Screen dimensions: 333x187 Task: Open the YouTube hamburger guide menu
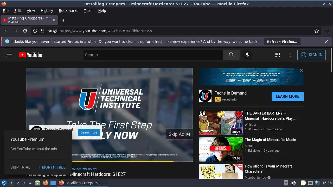(9, 55)
